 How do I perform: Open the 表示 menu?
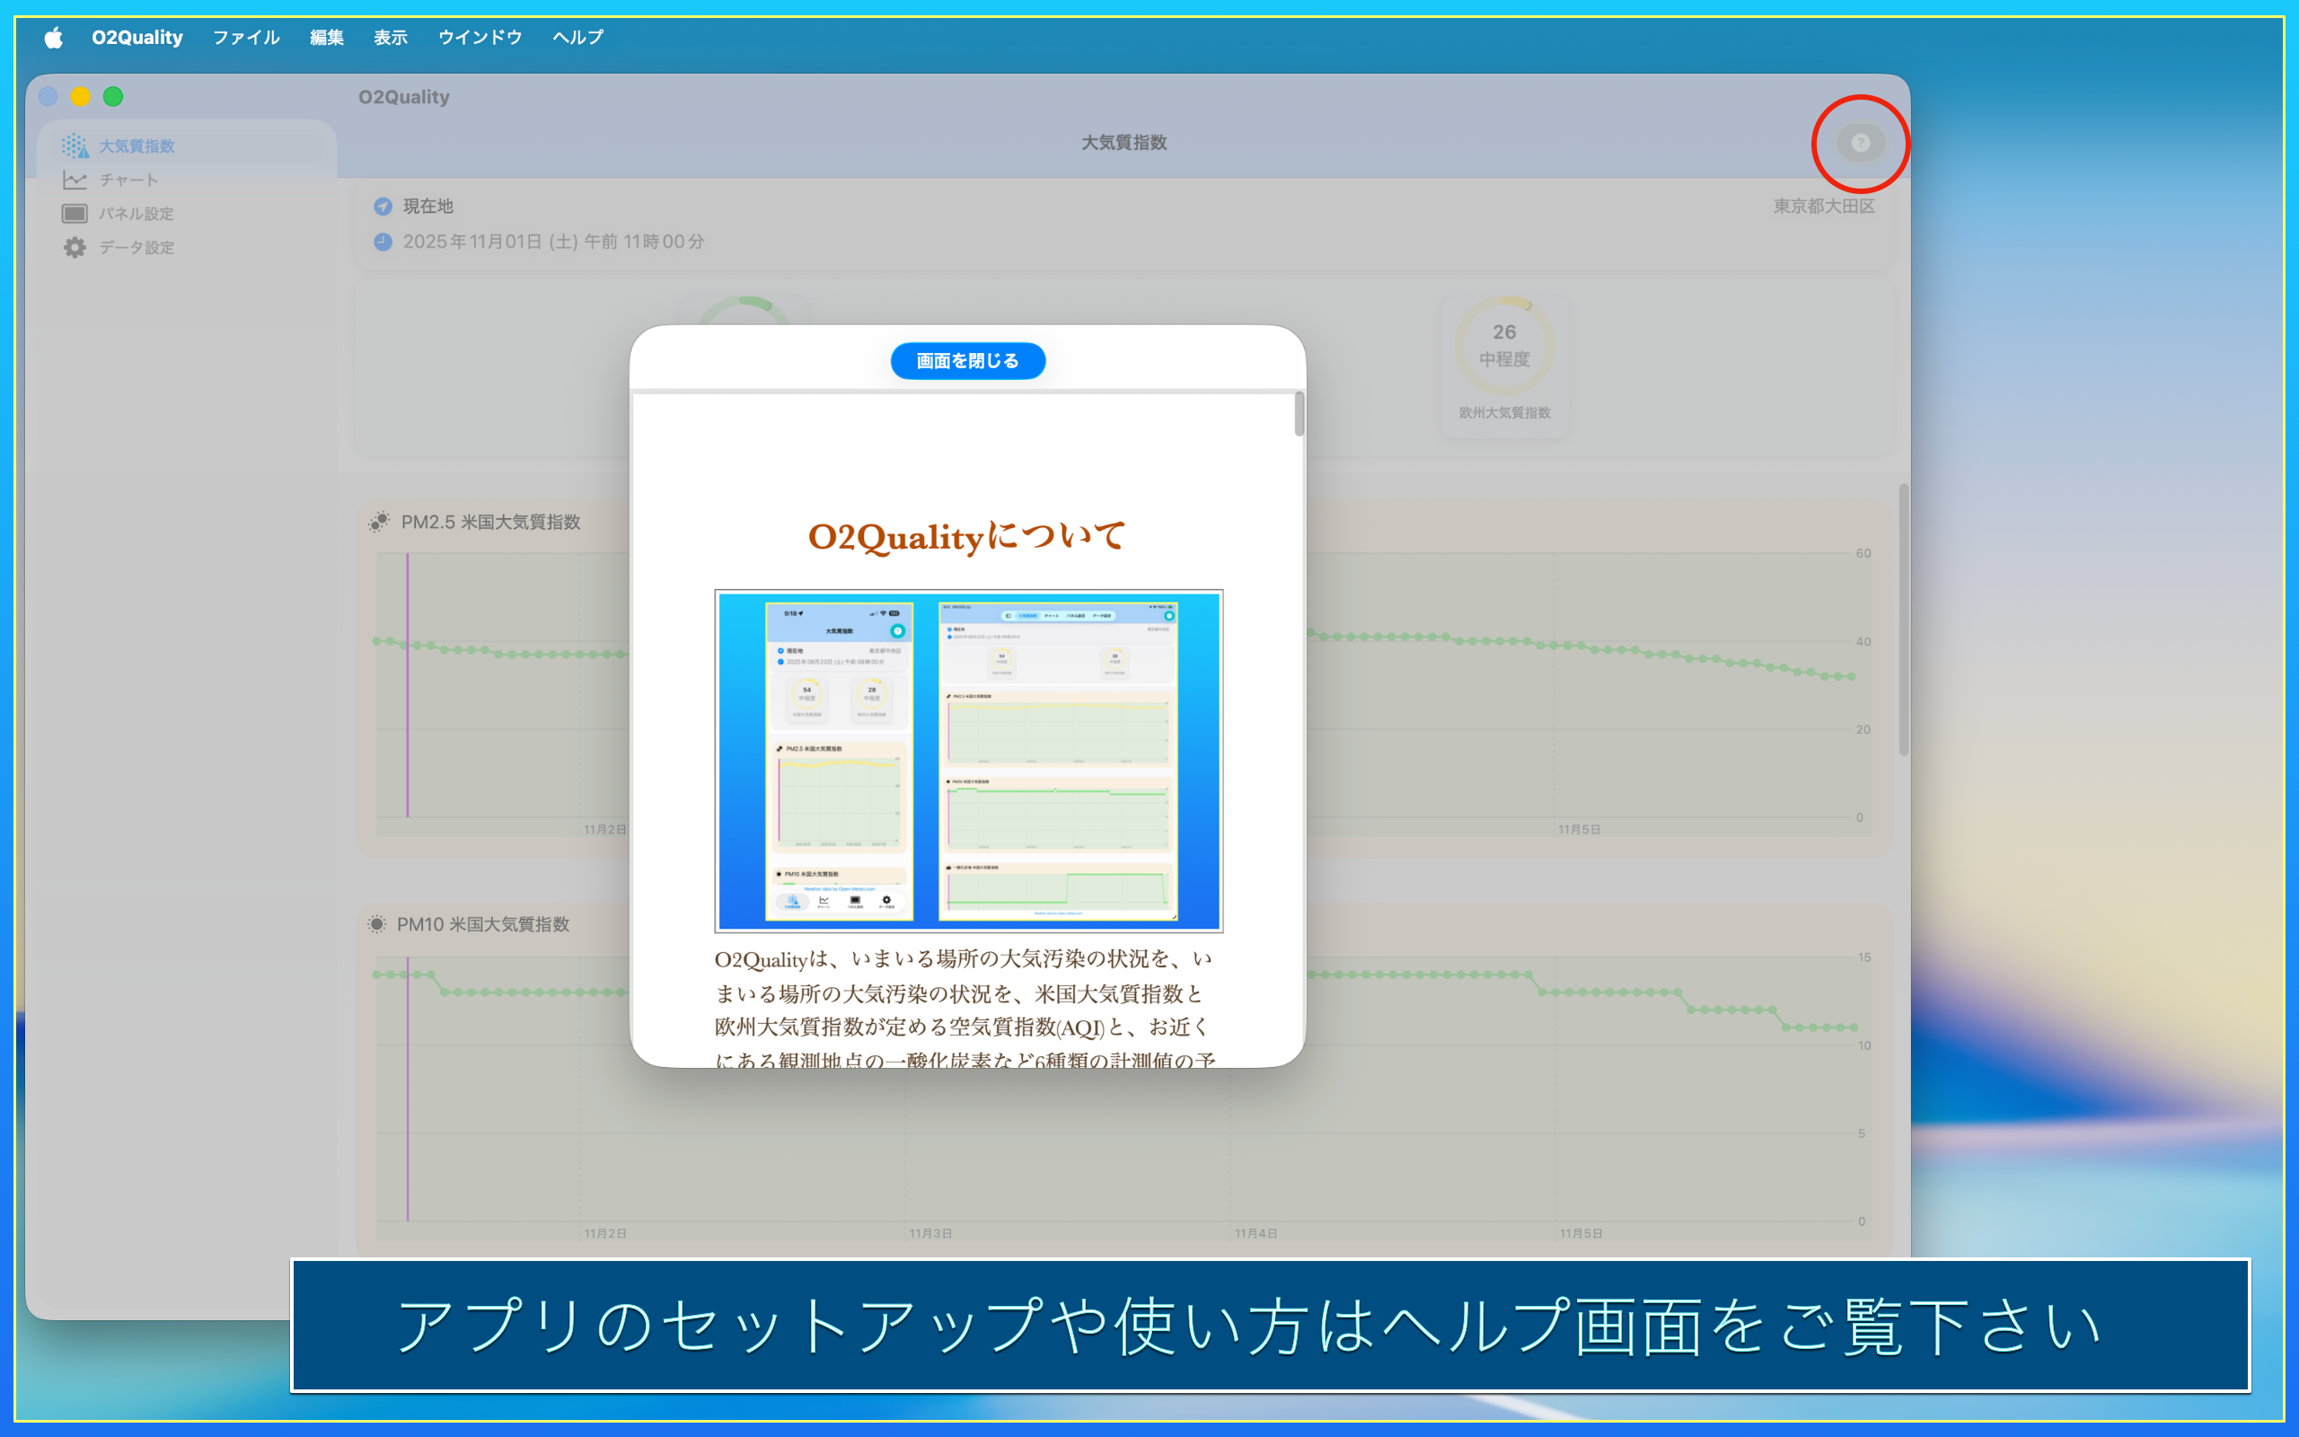click(x=391, y=37)
